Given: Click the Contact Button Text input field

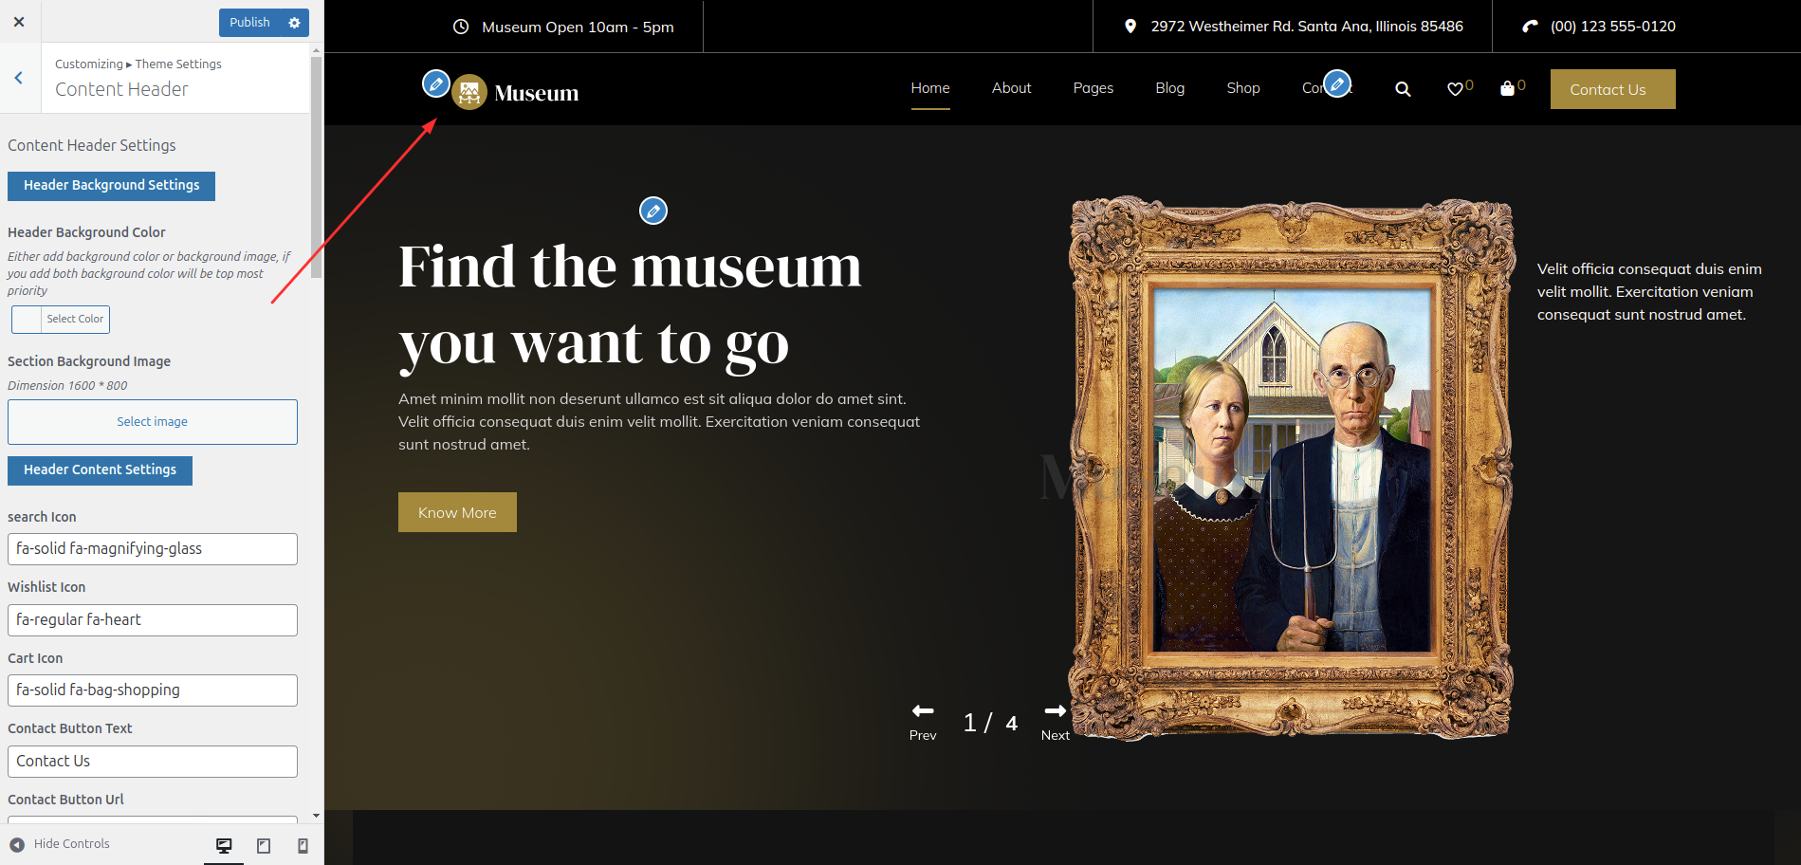Looking at the screenshot, I should click(x=153, y=762).
